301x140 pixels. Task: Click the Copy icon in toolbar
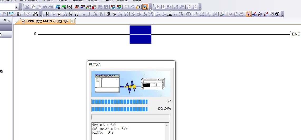pos(33,7)
